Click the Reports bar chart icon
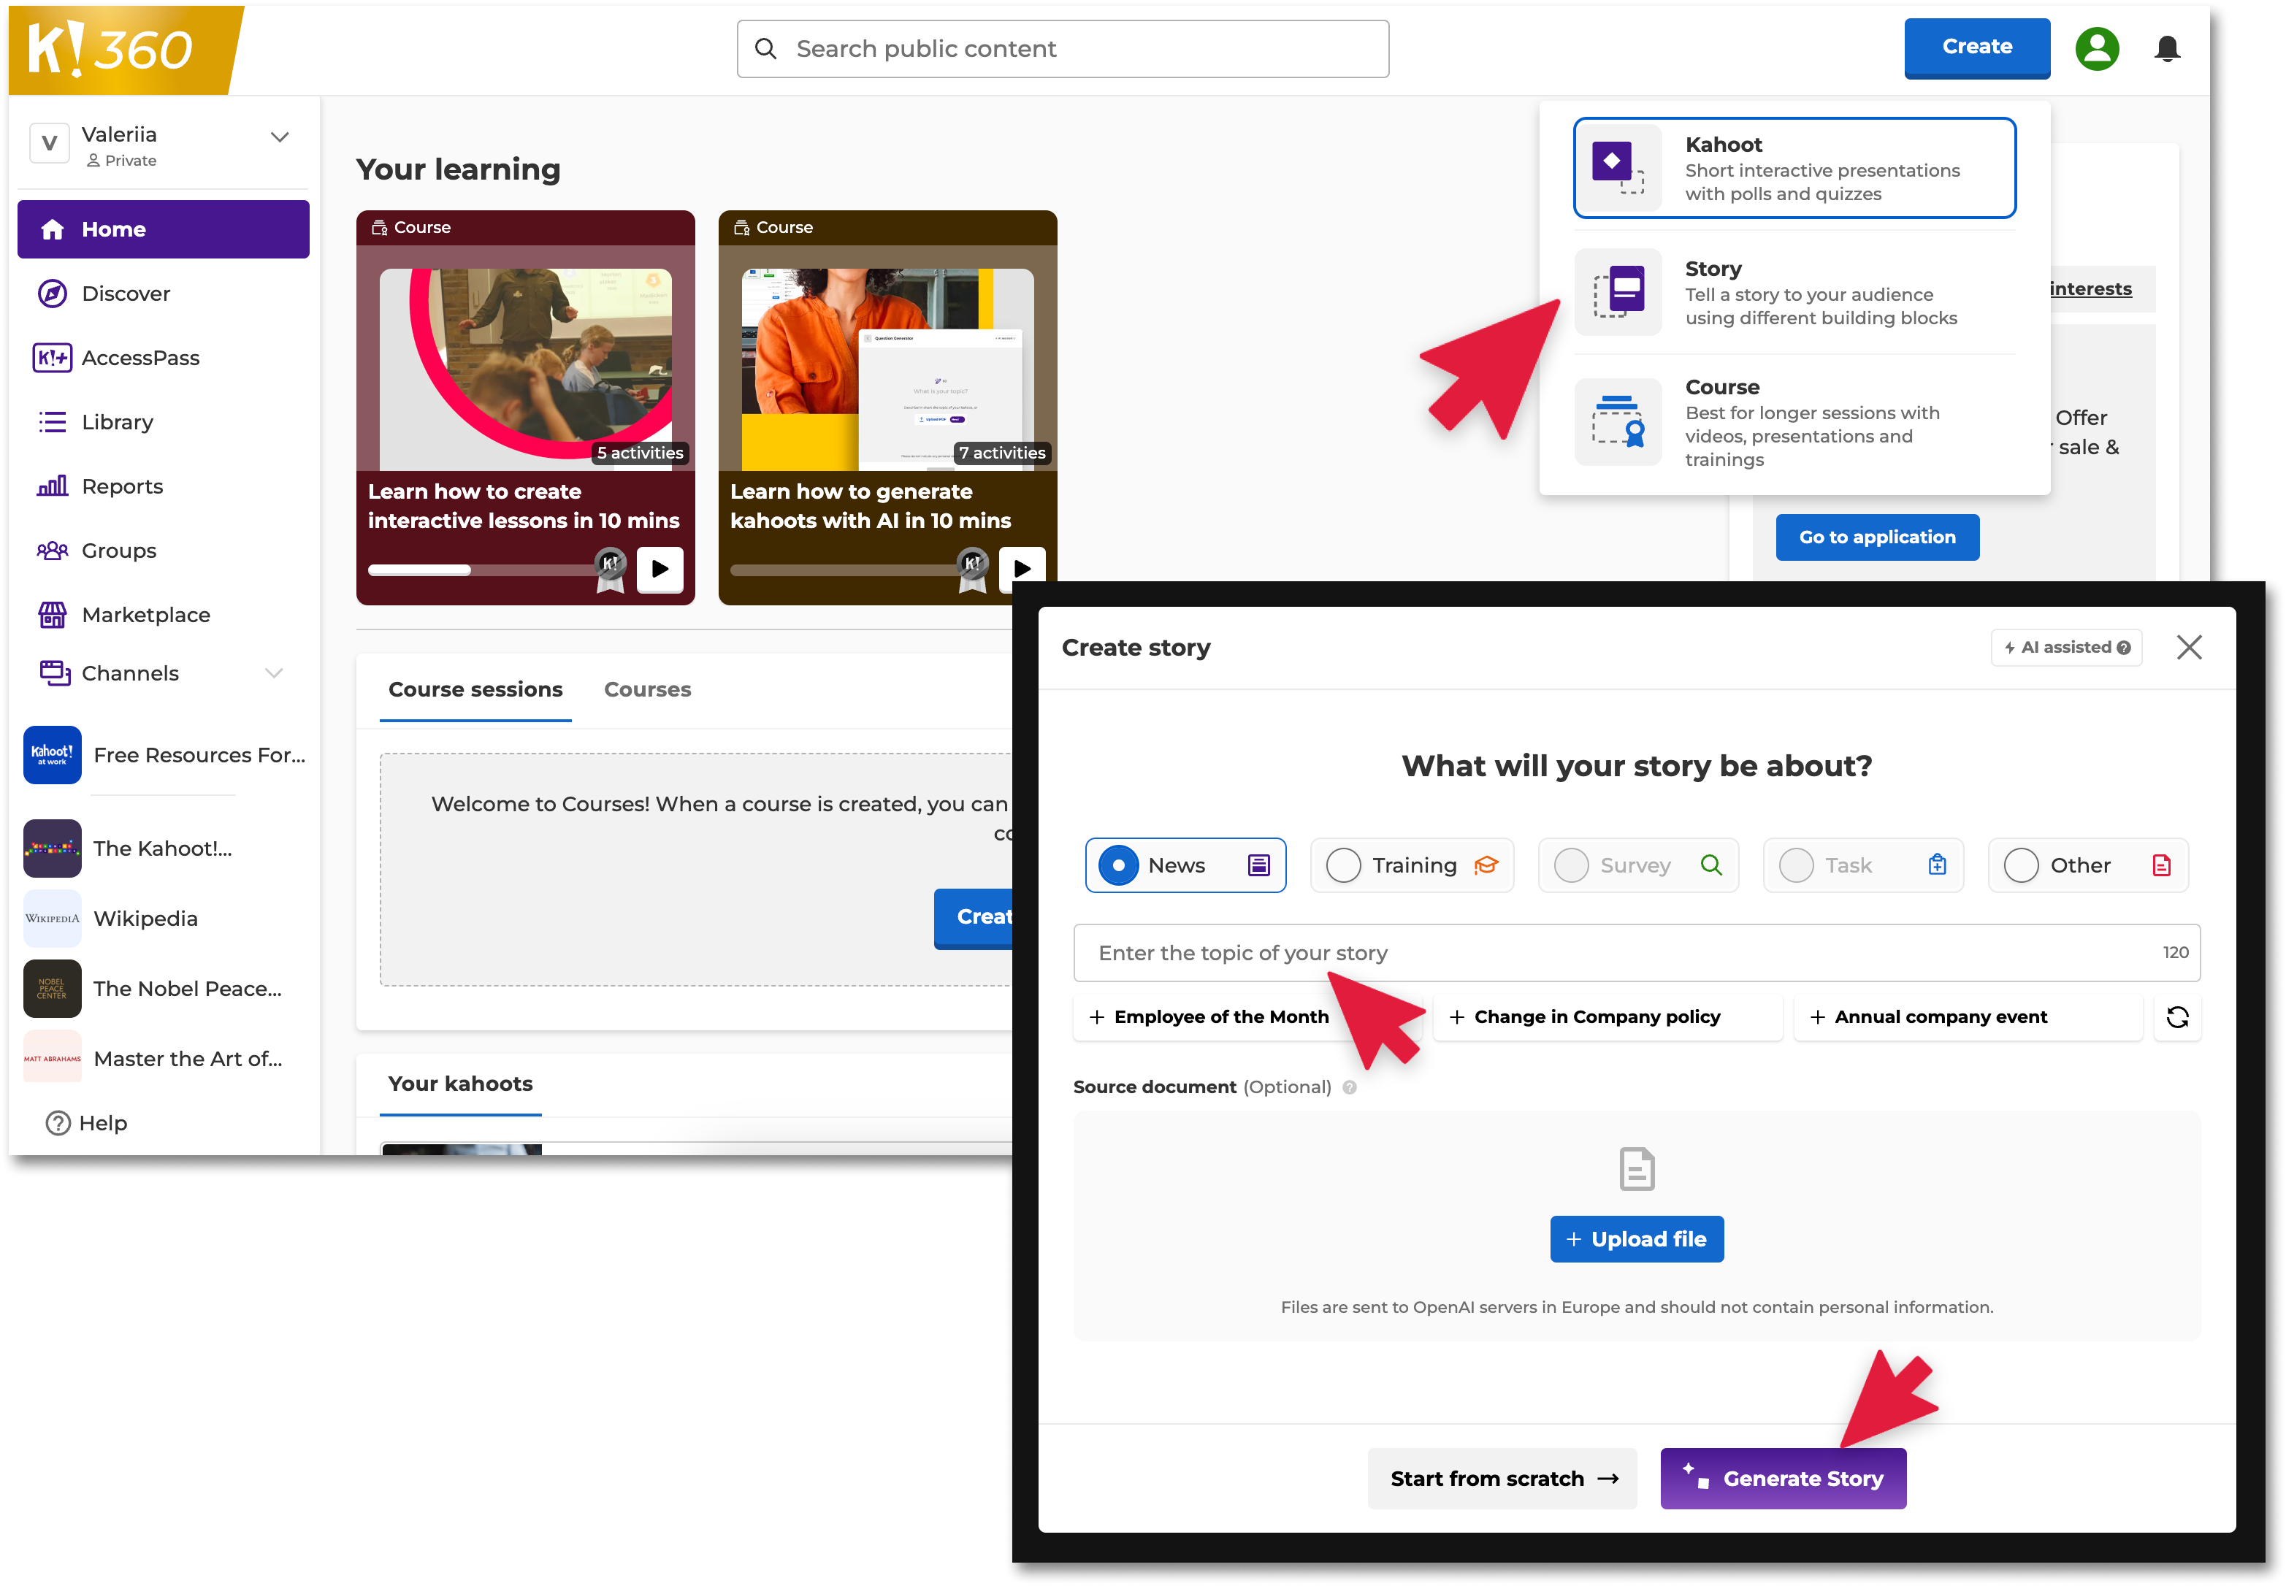The height and width of the screenshot is (1586, 2286). click(x=52, y=486)
